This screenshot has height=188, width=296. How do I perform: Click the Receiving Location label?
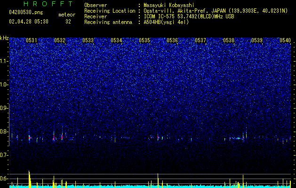click(110, 11)
